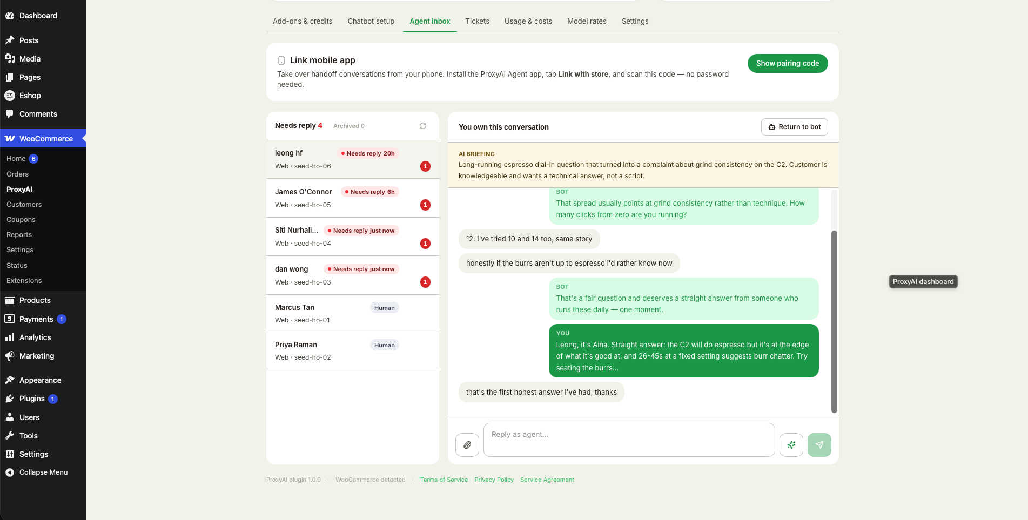Open the Privacy Policy link
The width and height of the screenshot is (1028, 520).
pos(494,480)
